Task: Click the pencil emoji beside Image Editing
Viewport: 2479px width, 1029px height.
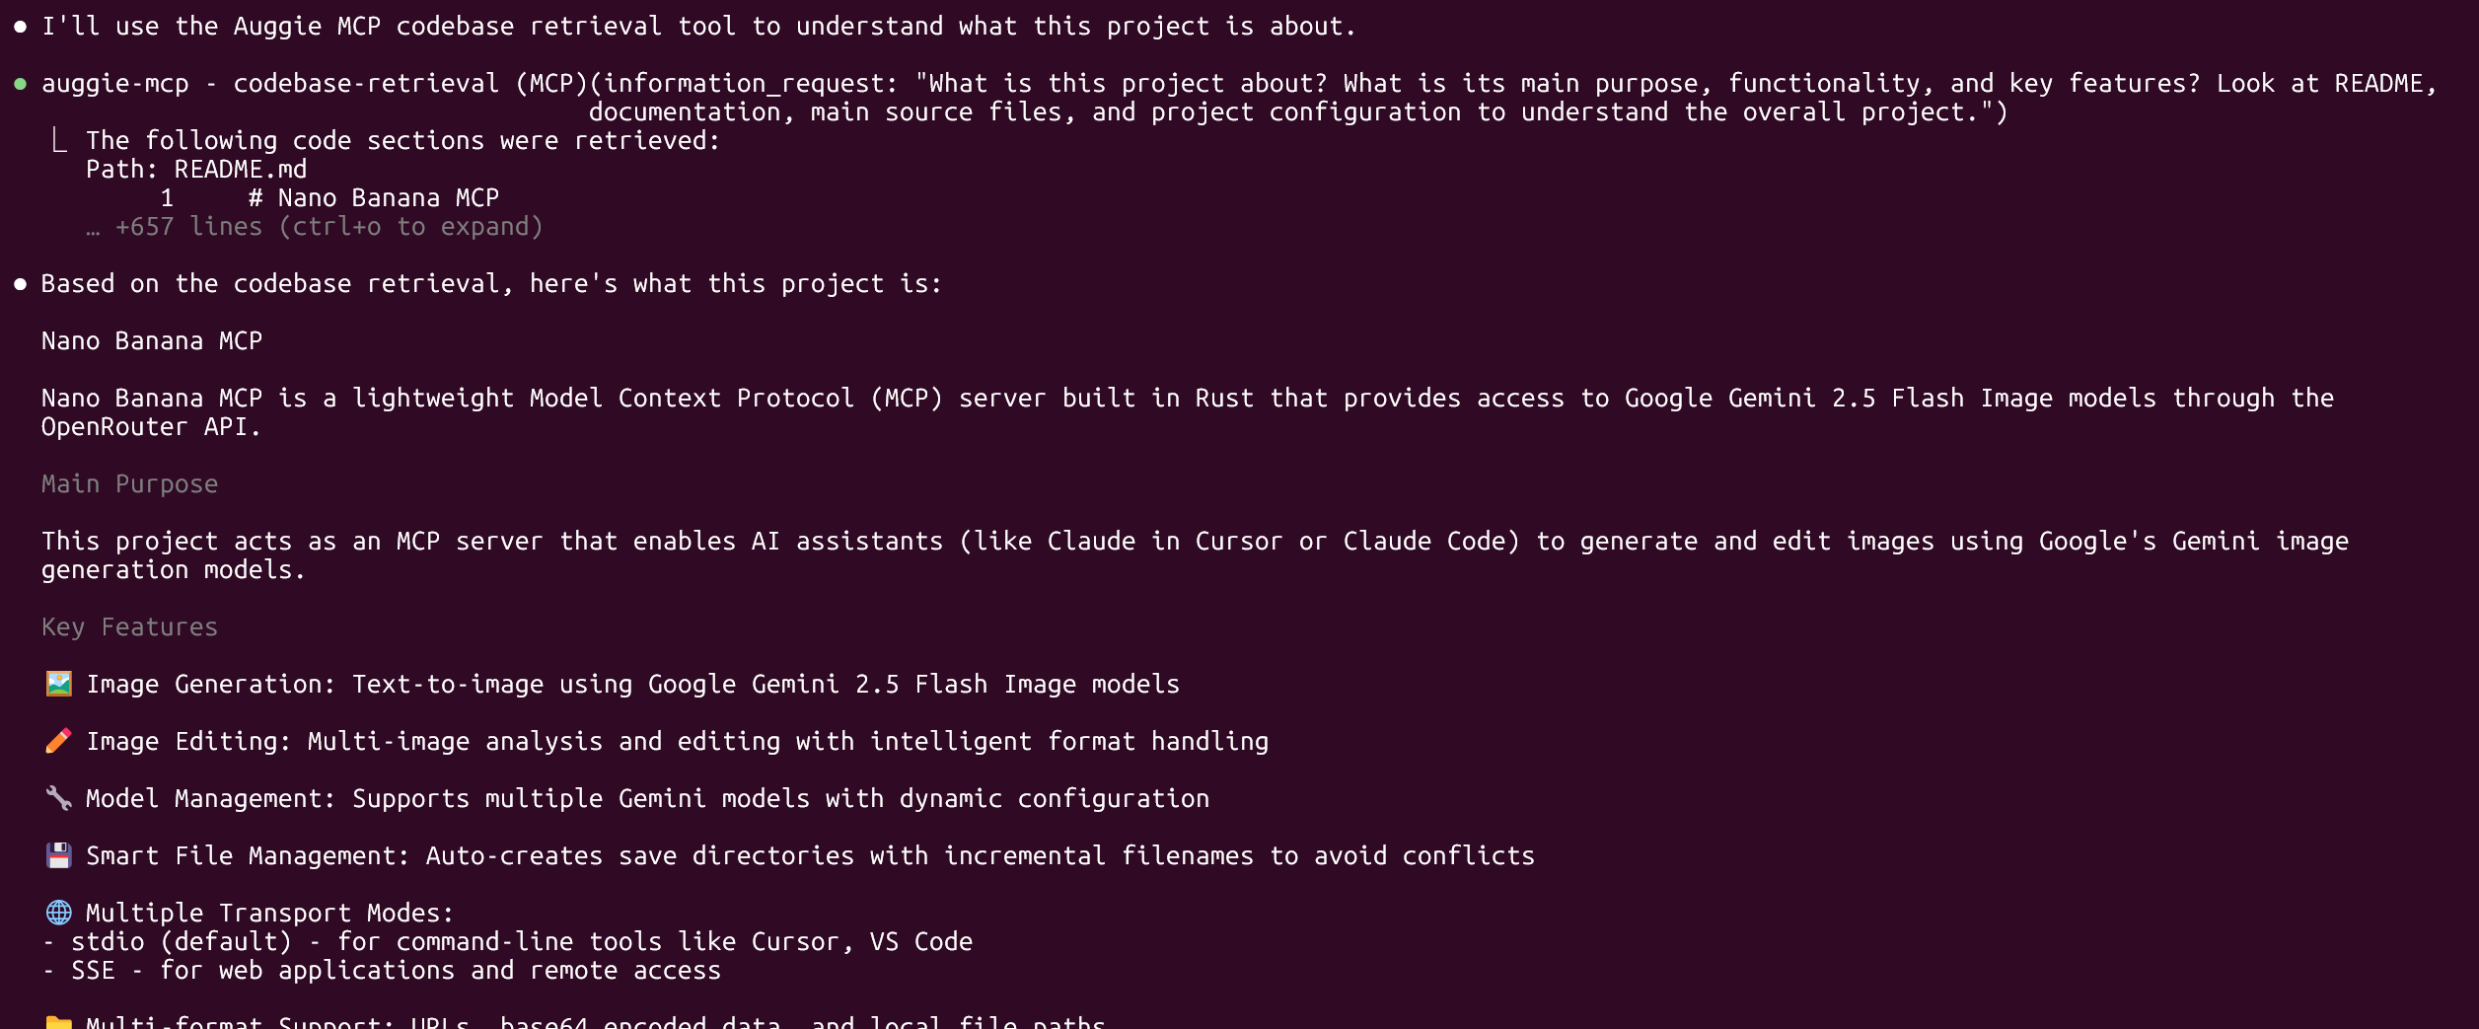Action: click(59, 741)
